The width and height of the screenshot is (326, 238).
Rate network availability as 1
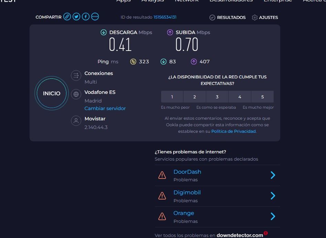172,97
